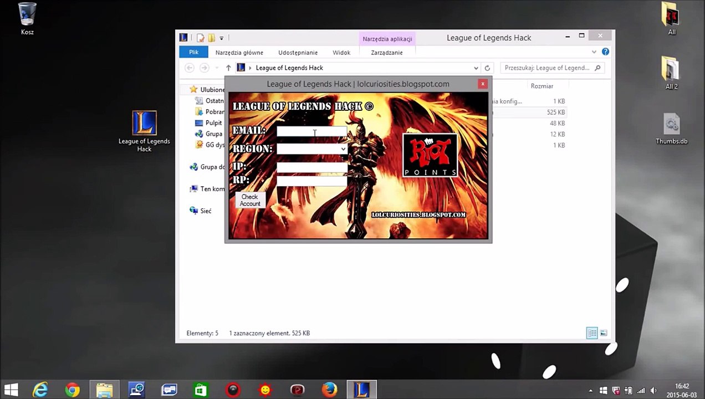Screen dimensions: 705x399
Task: Click the Explorer search magnifier icon
Action: click(597, 68)
